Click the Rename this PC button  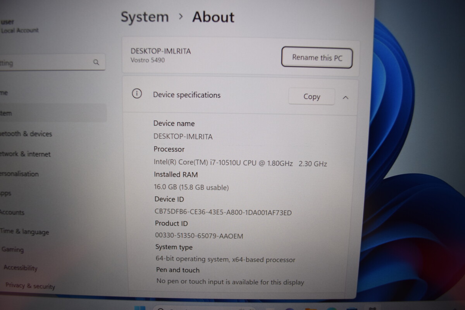pyautogui.click(x=317, y=58)
